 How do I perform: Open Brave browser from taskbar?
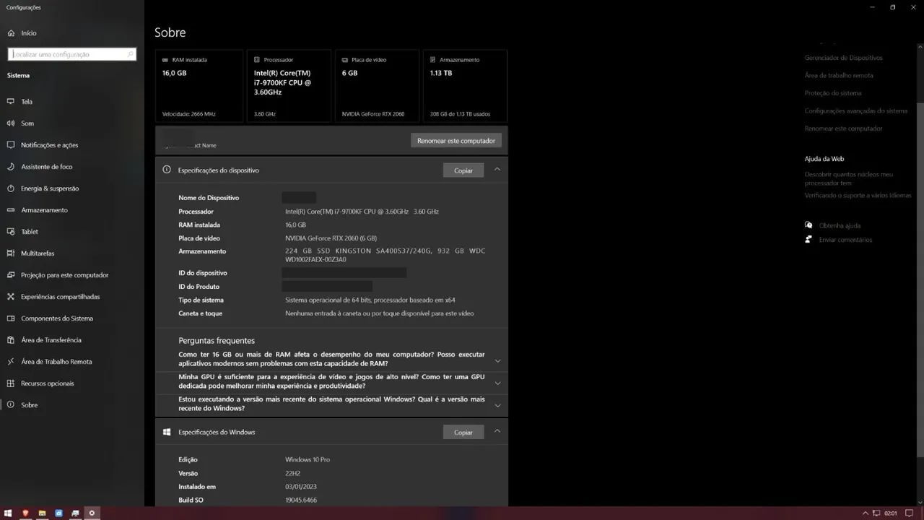coord(25,513)
